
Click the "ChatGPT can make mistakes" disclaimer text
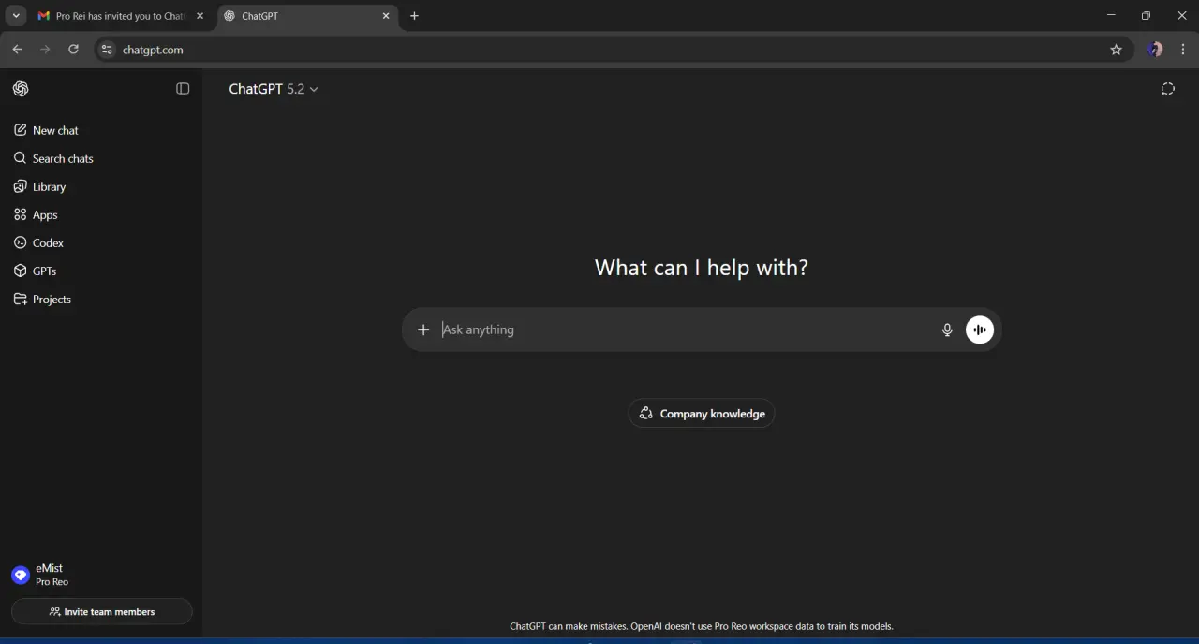[702, 626]
